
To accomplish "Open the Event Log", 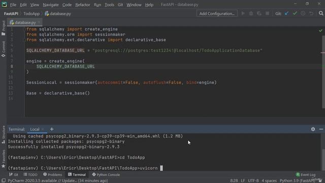I will coord(306,175).
